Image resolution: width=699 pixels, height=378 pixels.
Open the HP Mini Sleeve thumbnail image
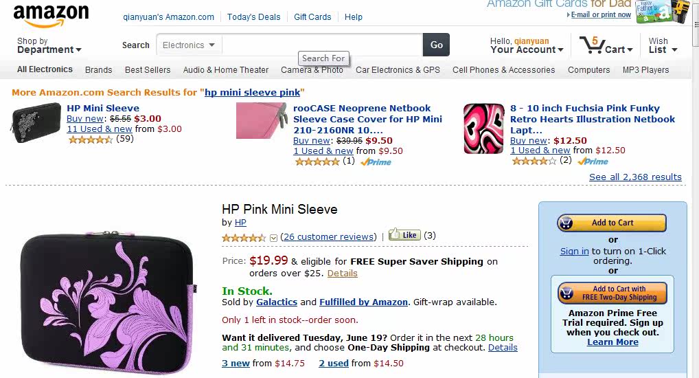click(x=36, y=123)
